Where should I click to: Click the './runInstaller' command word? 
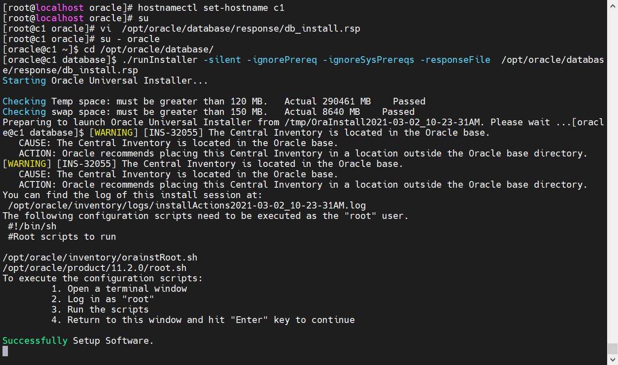pyautogui.click(x=160, y=60)
